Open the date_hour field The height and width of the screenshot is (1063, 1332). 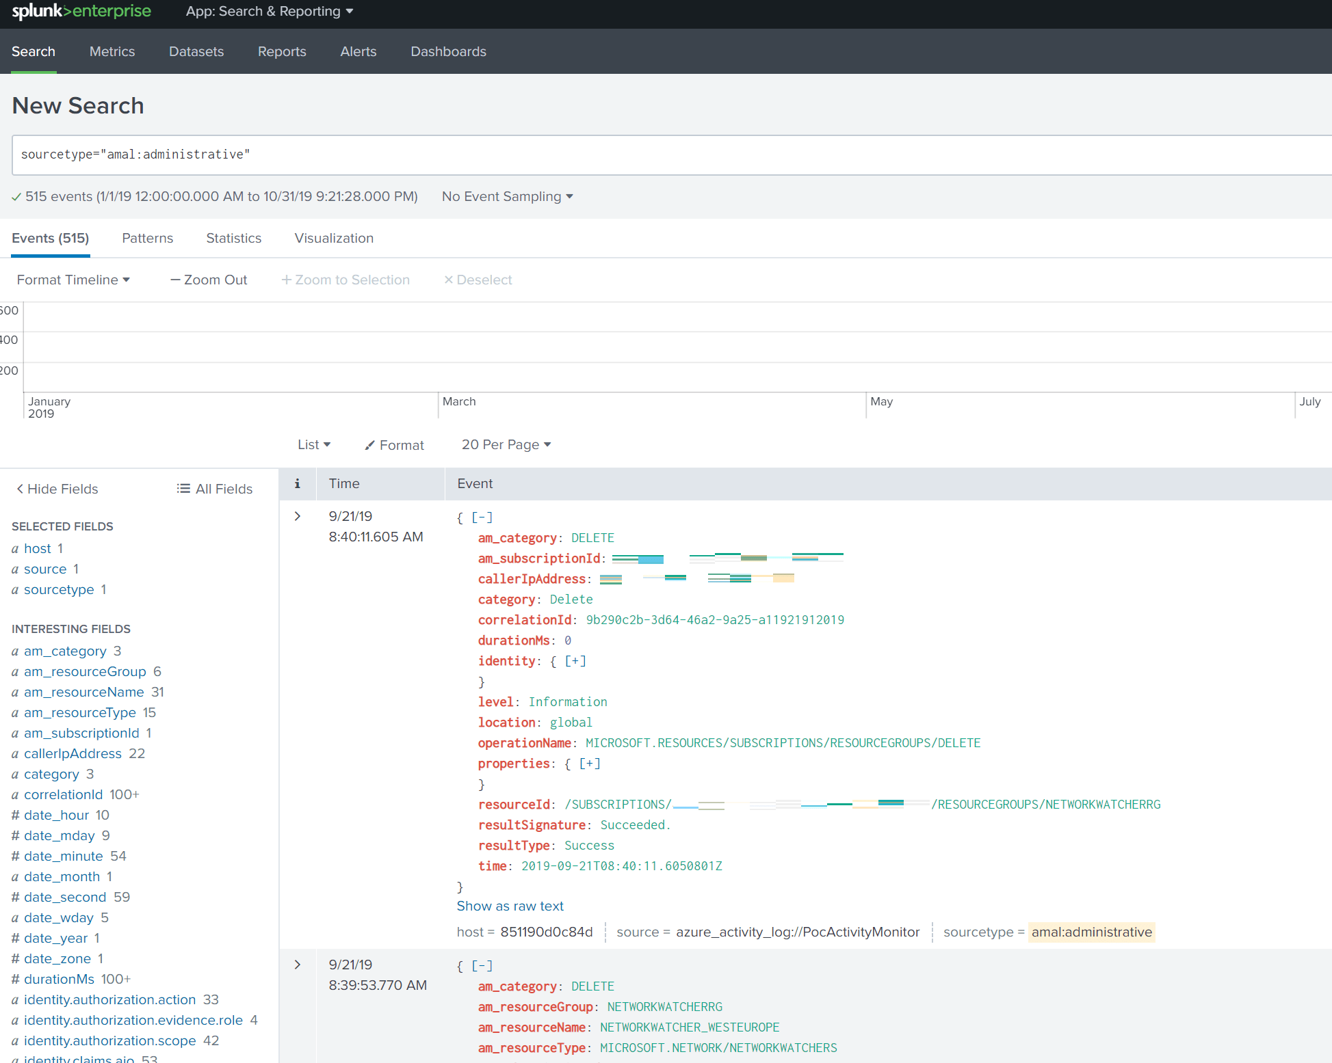[x=56, y=815]
